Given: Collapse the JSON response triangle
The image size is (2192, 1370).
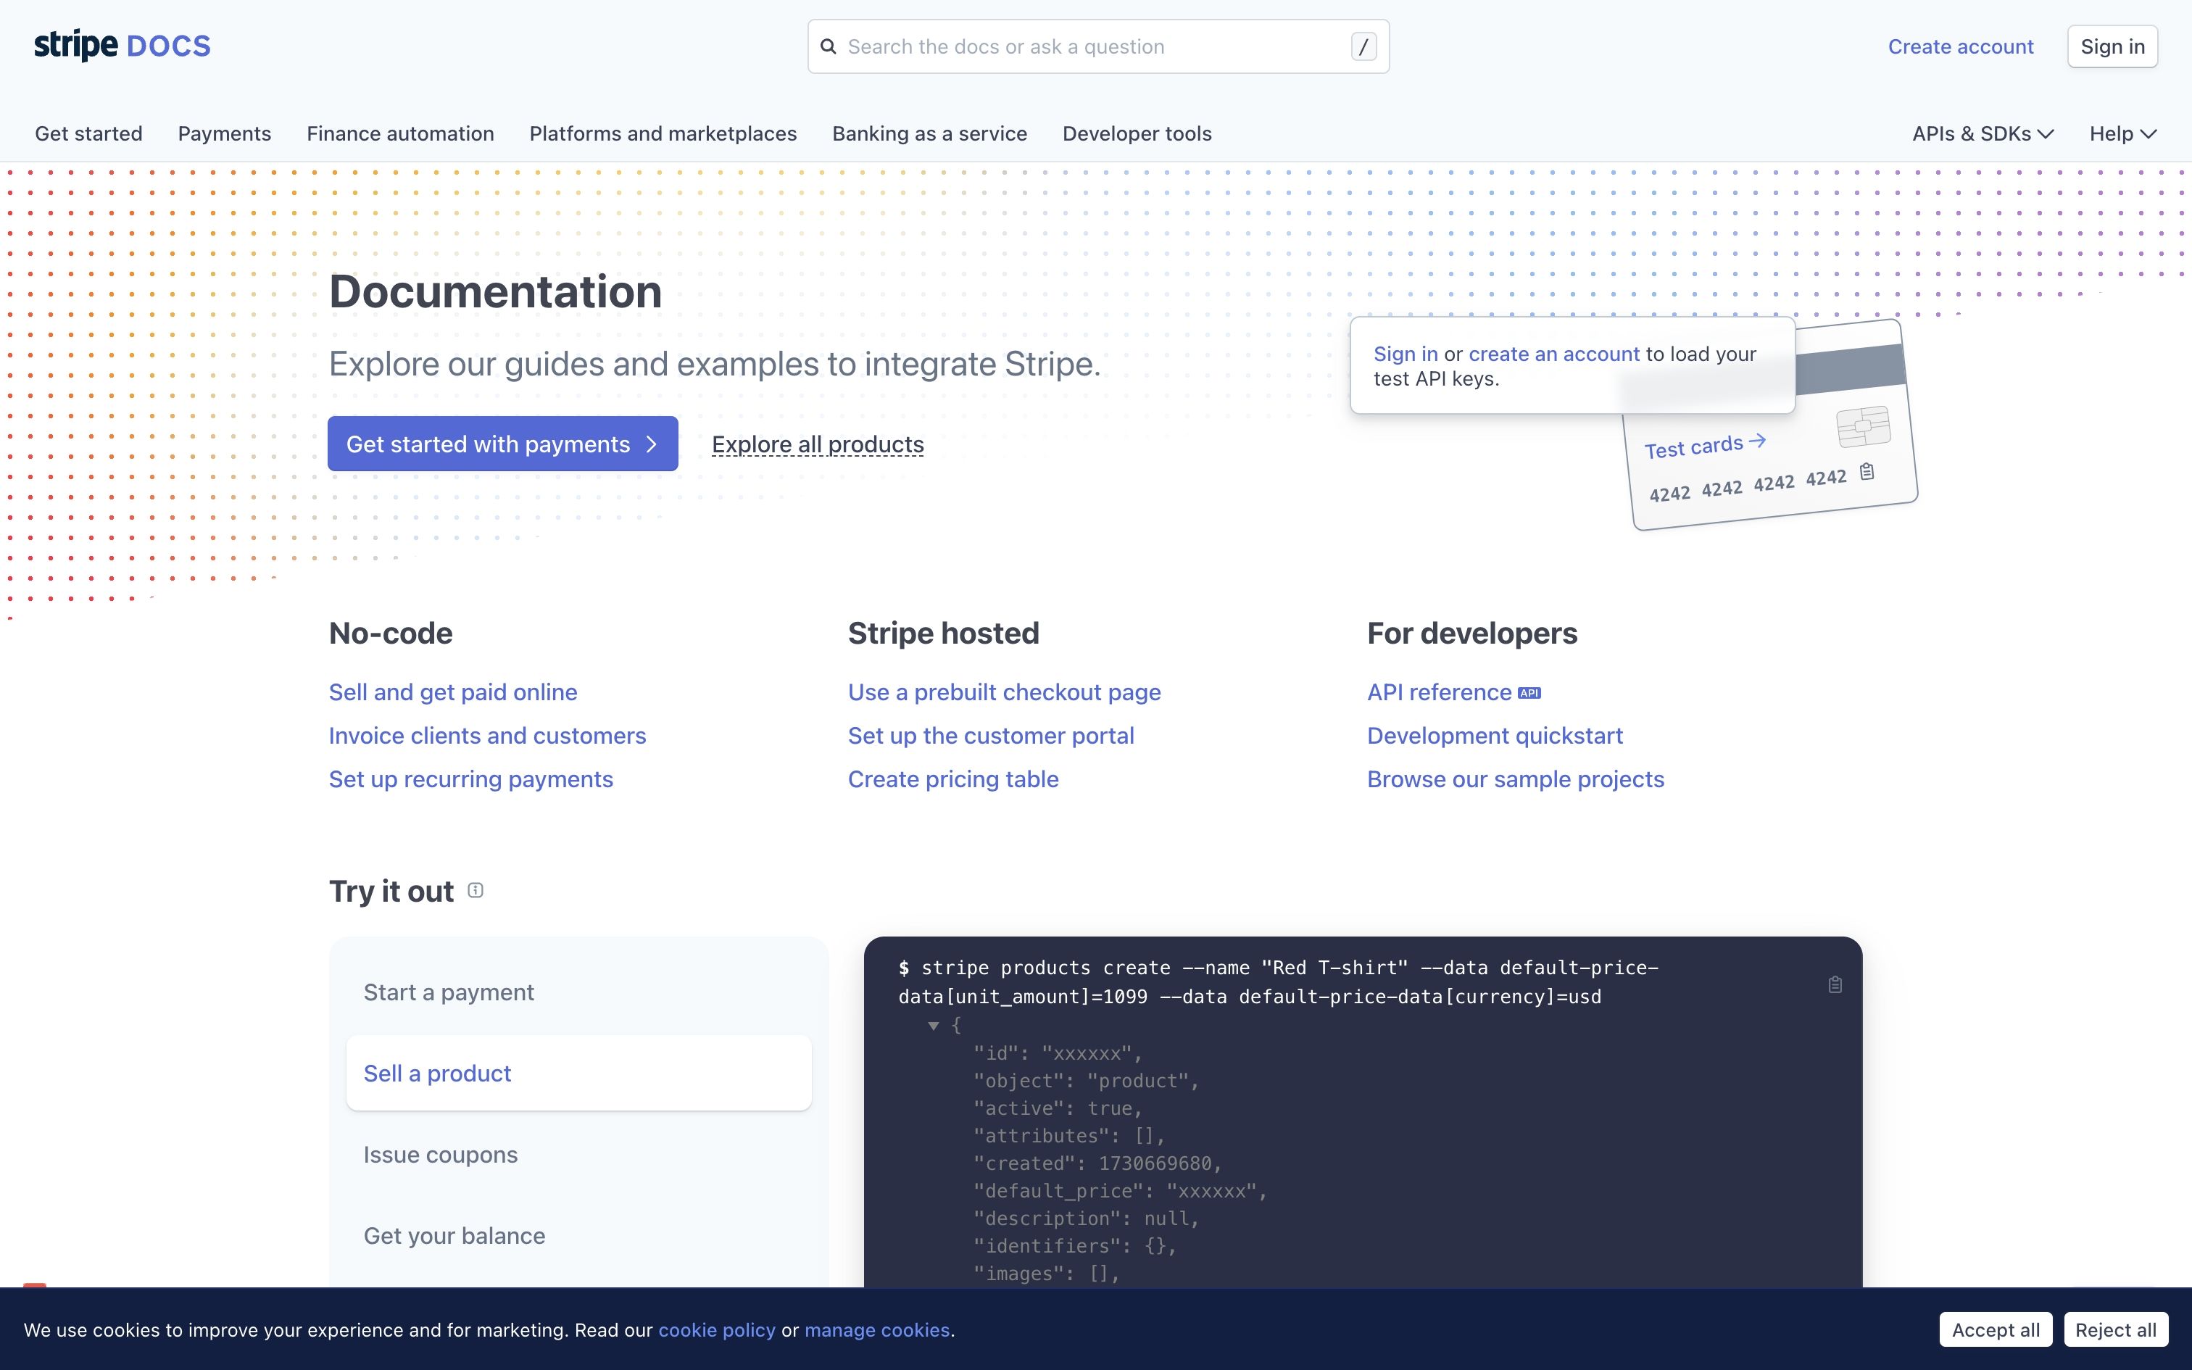Looking at the screenshot, I should pos(933,1026).
